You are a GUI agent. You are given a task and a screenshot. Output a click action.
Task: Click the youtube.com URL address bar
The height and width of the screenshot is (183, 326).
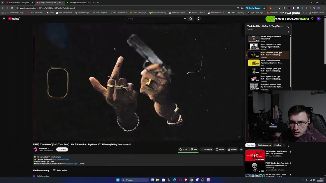coord(125,8)
